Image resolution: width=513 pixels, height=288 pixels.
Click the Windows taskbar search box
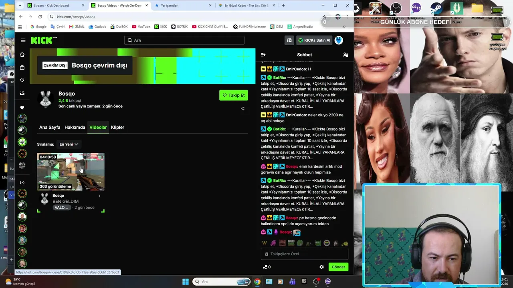222,282
